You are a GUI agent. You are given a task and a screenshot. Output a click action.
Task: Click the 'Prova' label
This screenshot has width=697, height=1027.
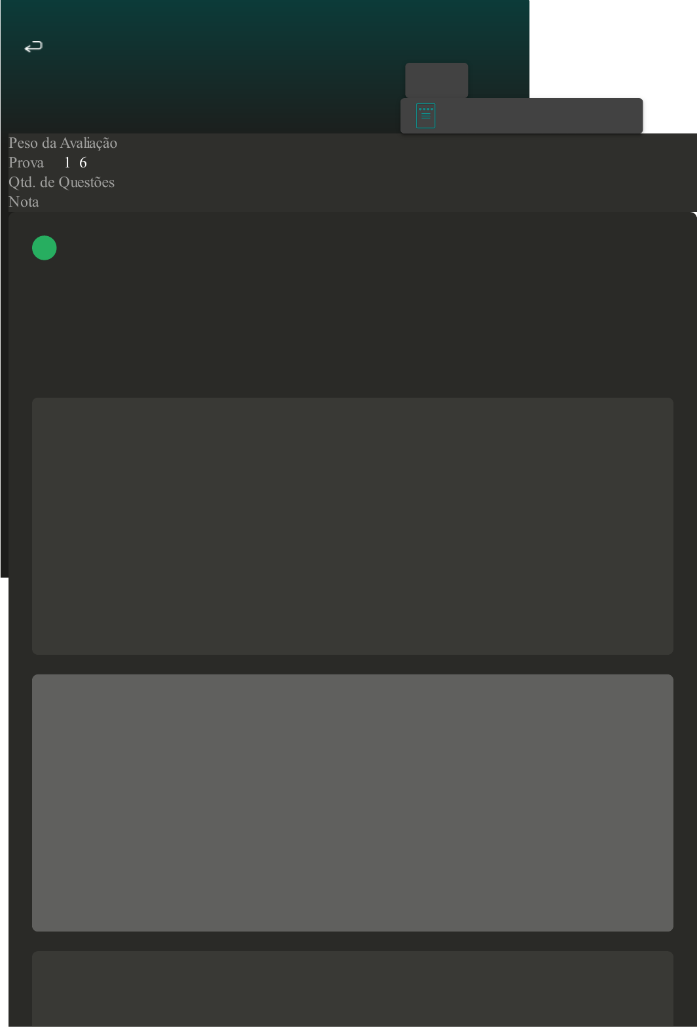(26, 163)
